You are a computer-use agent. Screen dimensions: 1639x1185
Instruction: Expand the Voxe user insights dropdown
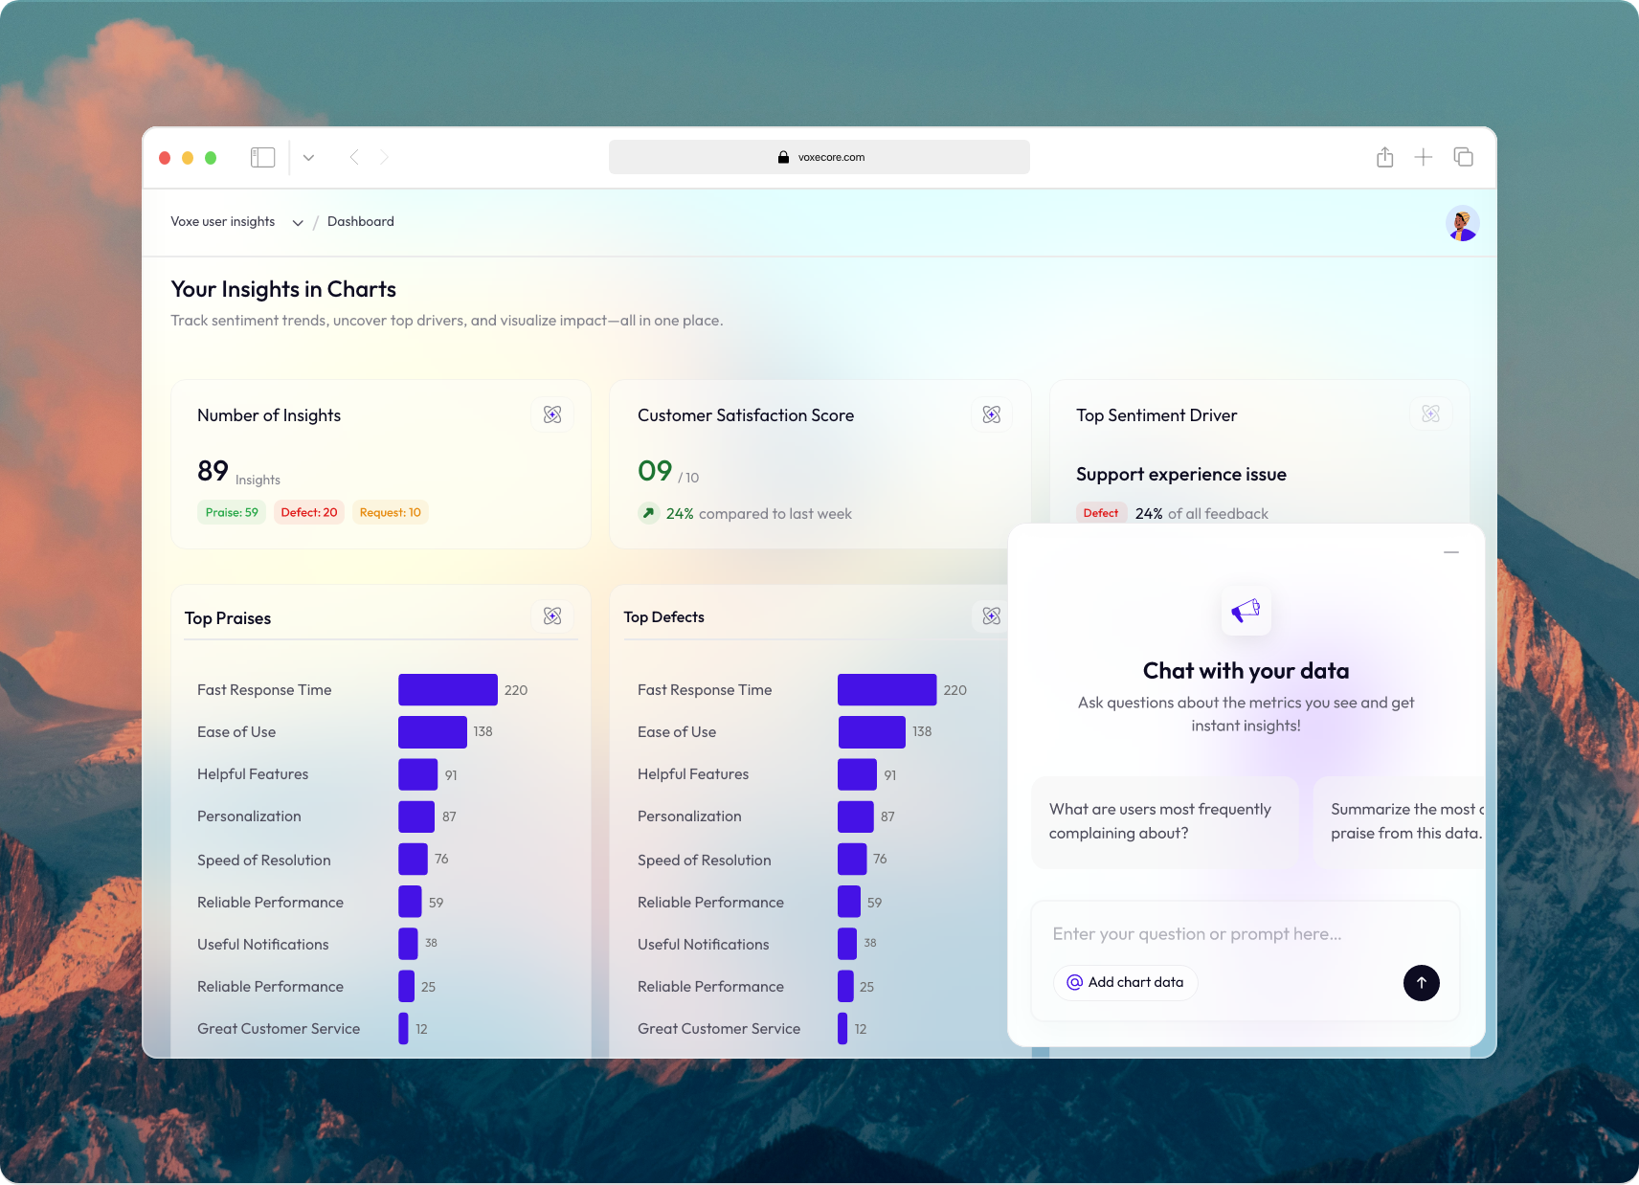point(298,222)
